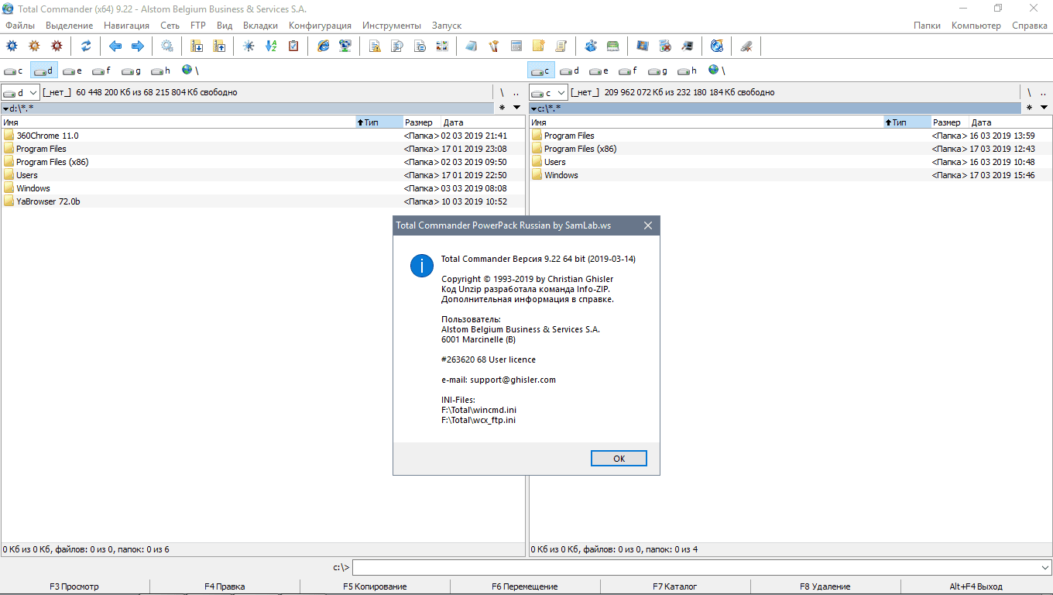Screen dimensions: 1053x595
Task: Open right panel directory history arrow
Action: [1044, 108]
